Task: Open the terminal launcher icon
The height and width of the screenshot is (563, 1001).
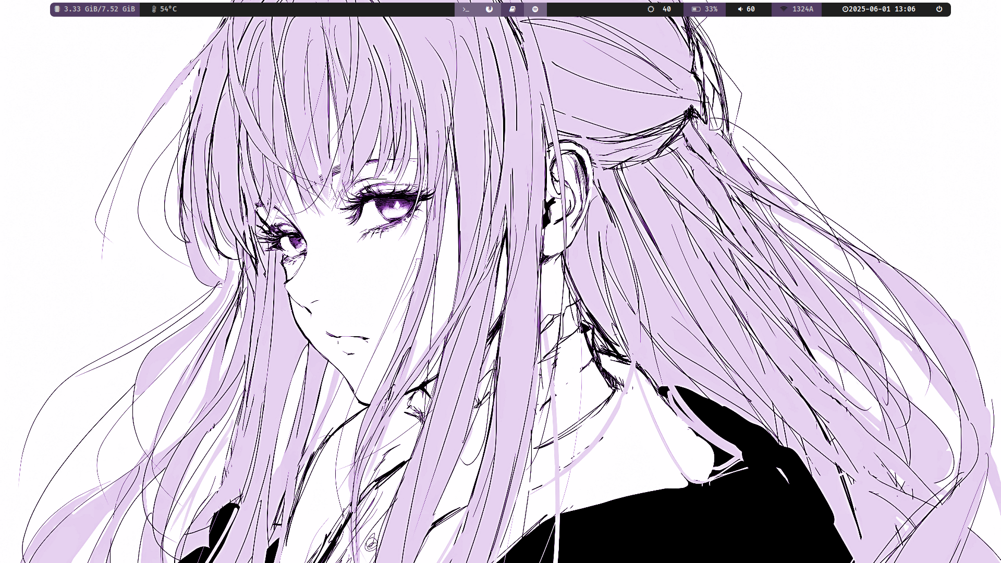Action: click(466, 9)
